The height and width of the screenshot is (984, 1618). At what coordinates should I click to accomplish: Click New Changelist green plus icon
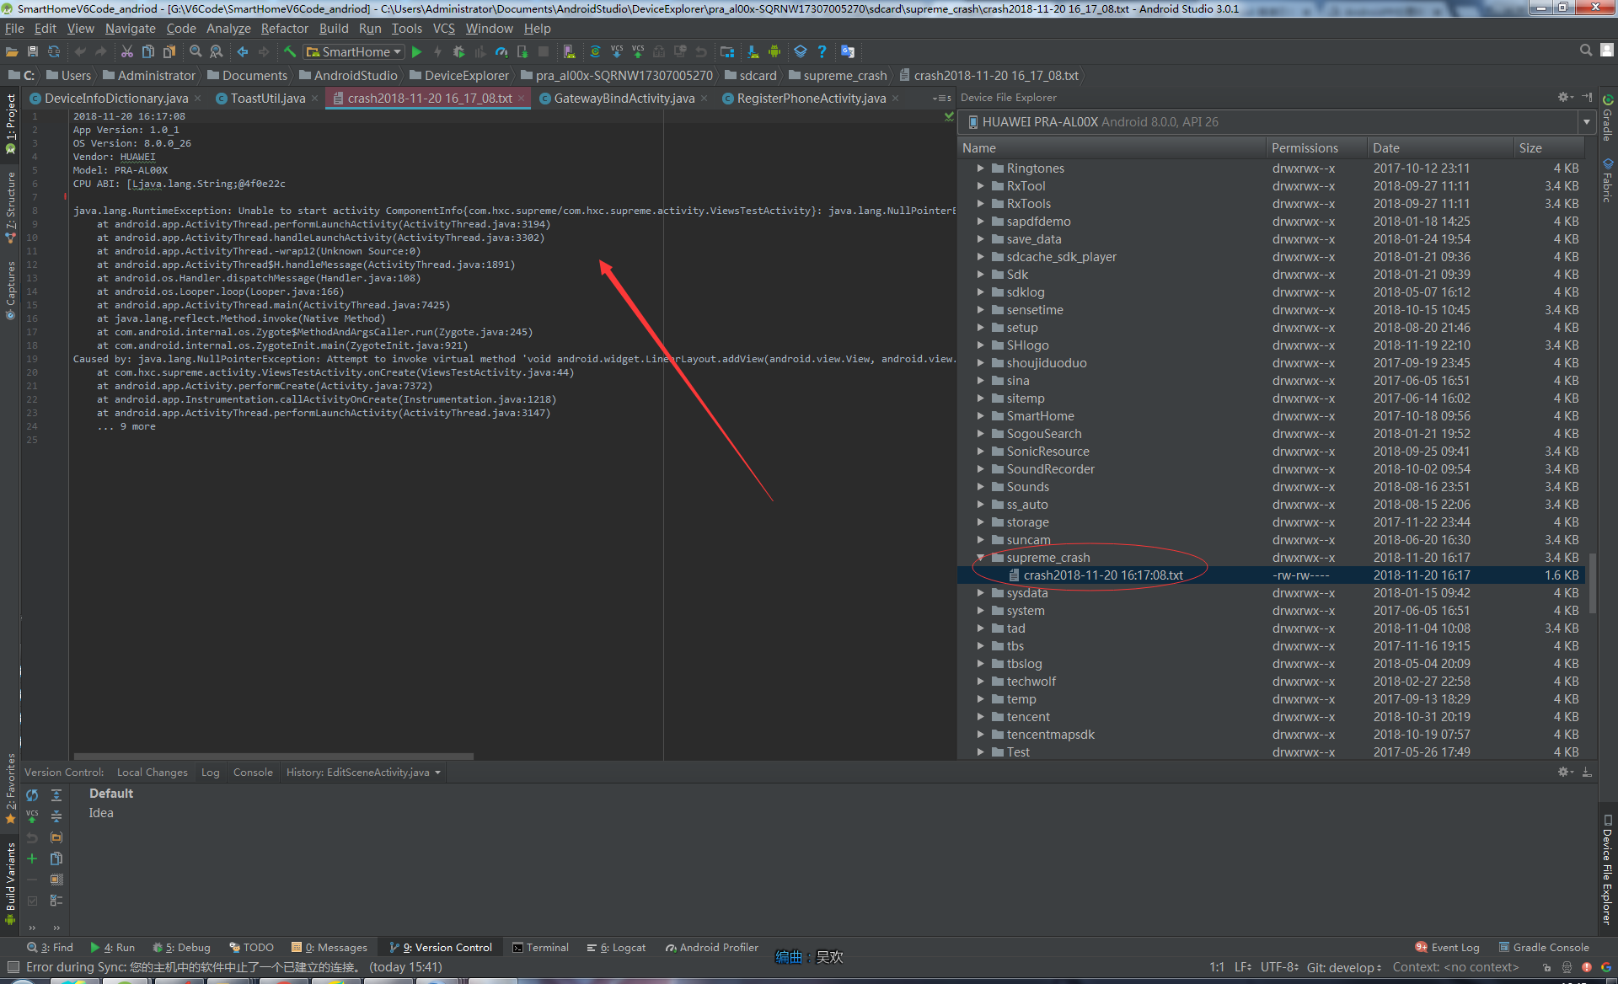tap(32, 858)
